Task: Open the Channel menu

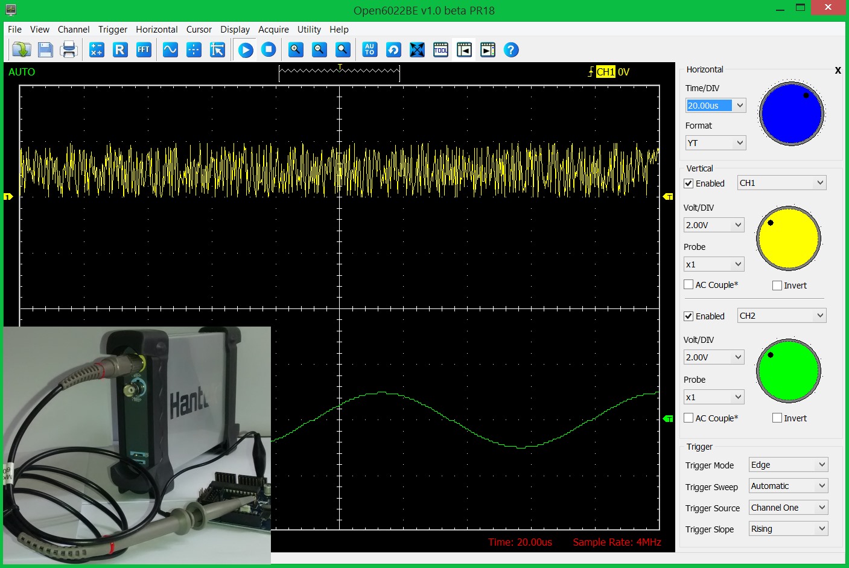Action: click(x=74, y=29)
